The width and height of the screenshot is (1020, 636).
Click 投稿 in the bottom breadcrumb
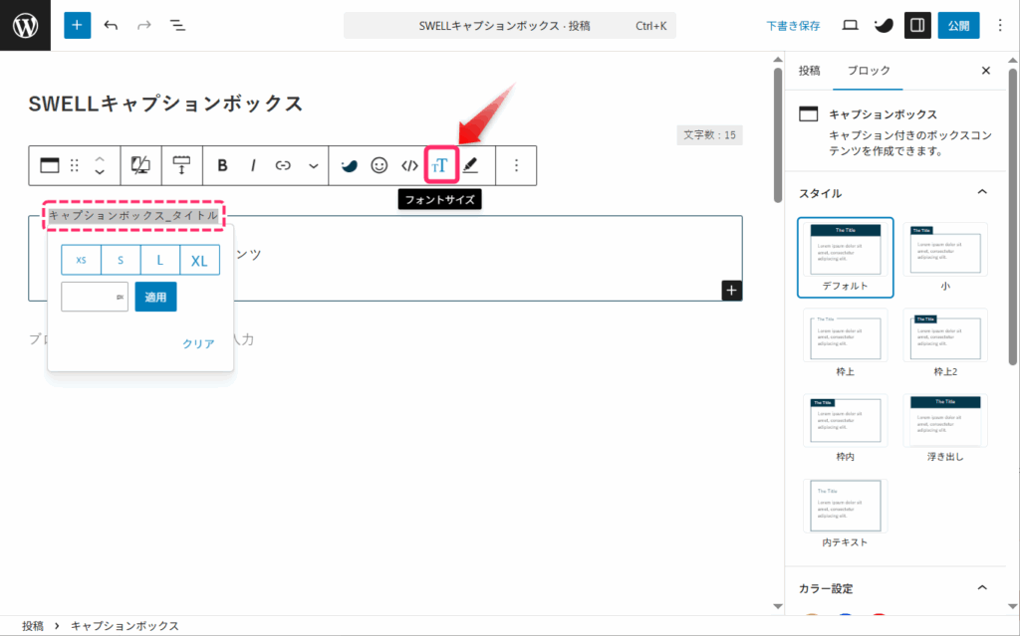pos(33,626)
